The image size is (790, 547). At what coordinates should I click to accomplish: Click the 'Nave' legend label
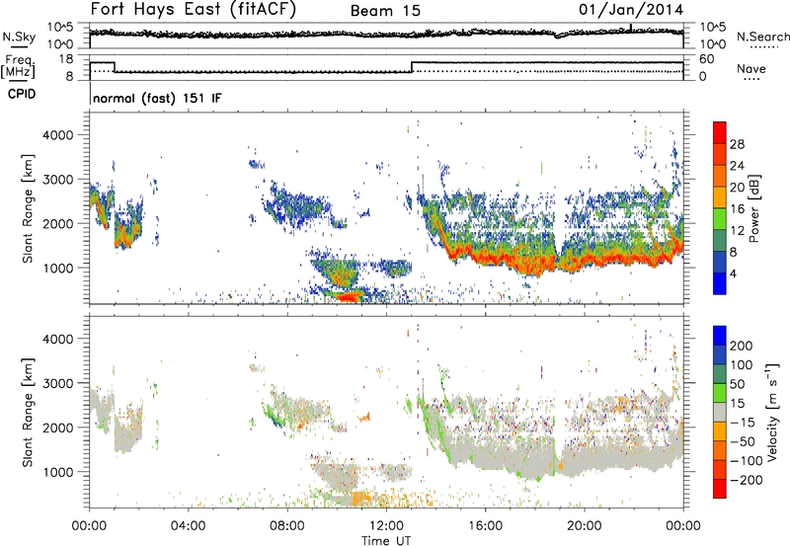coord(750,68)
